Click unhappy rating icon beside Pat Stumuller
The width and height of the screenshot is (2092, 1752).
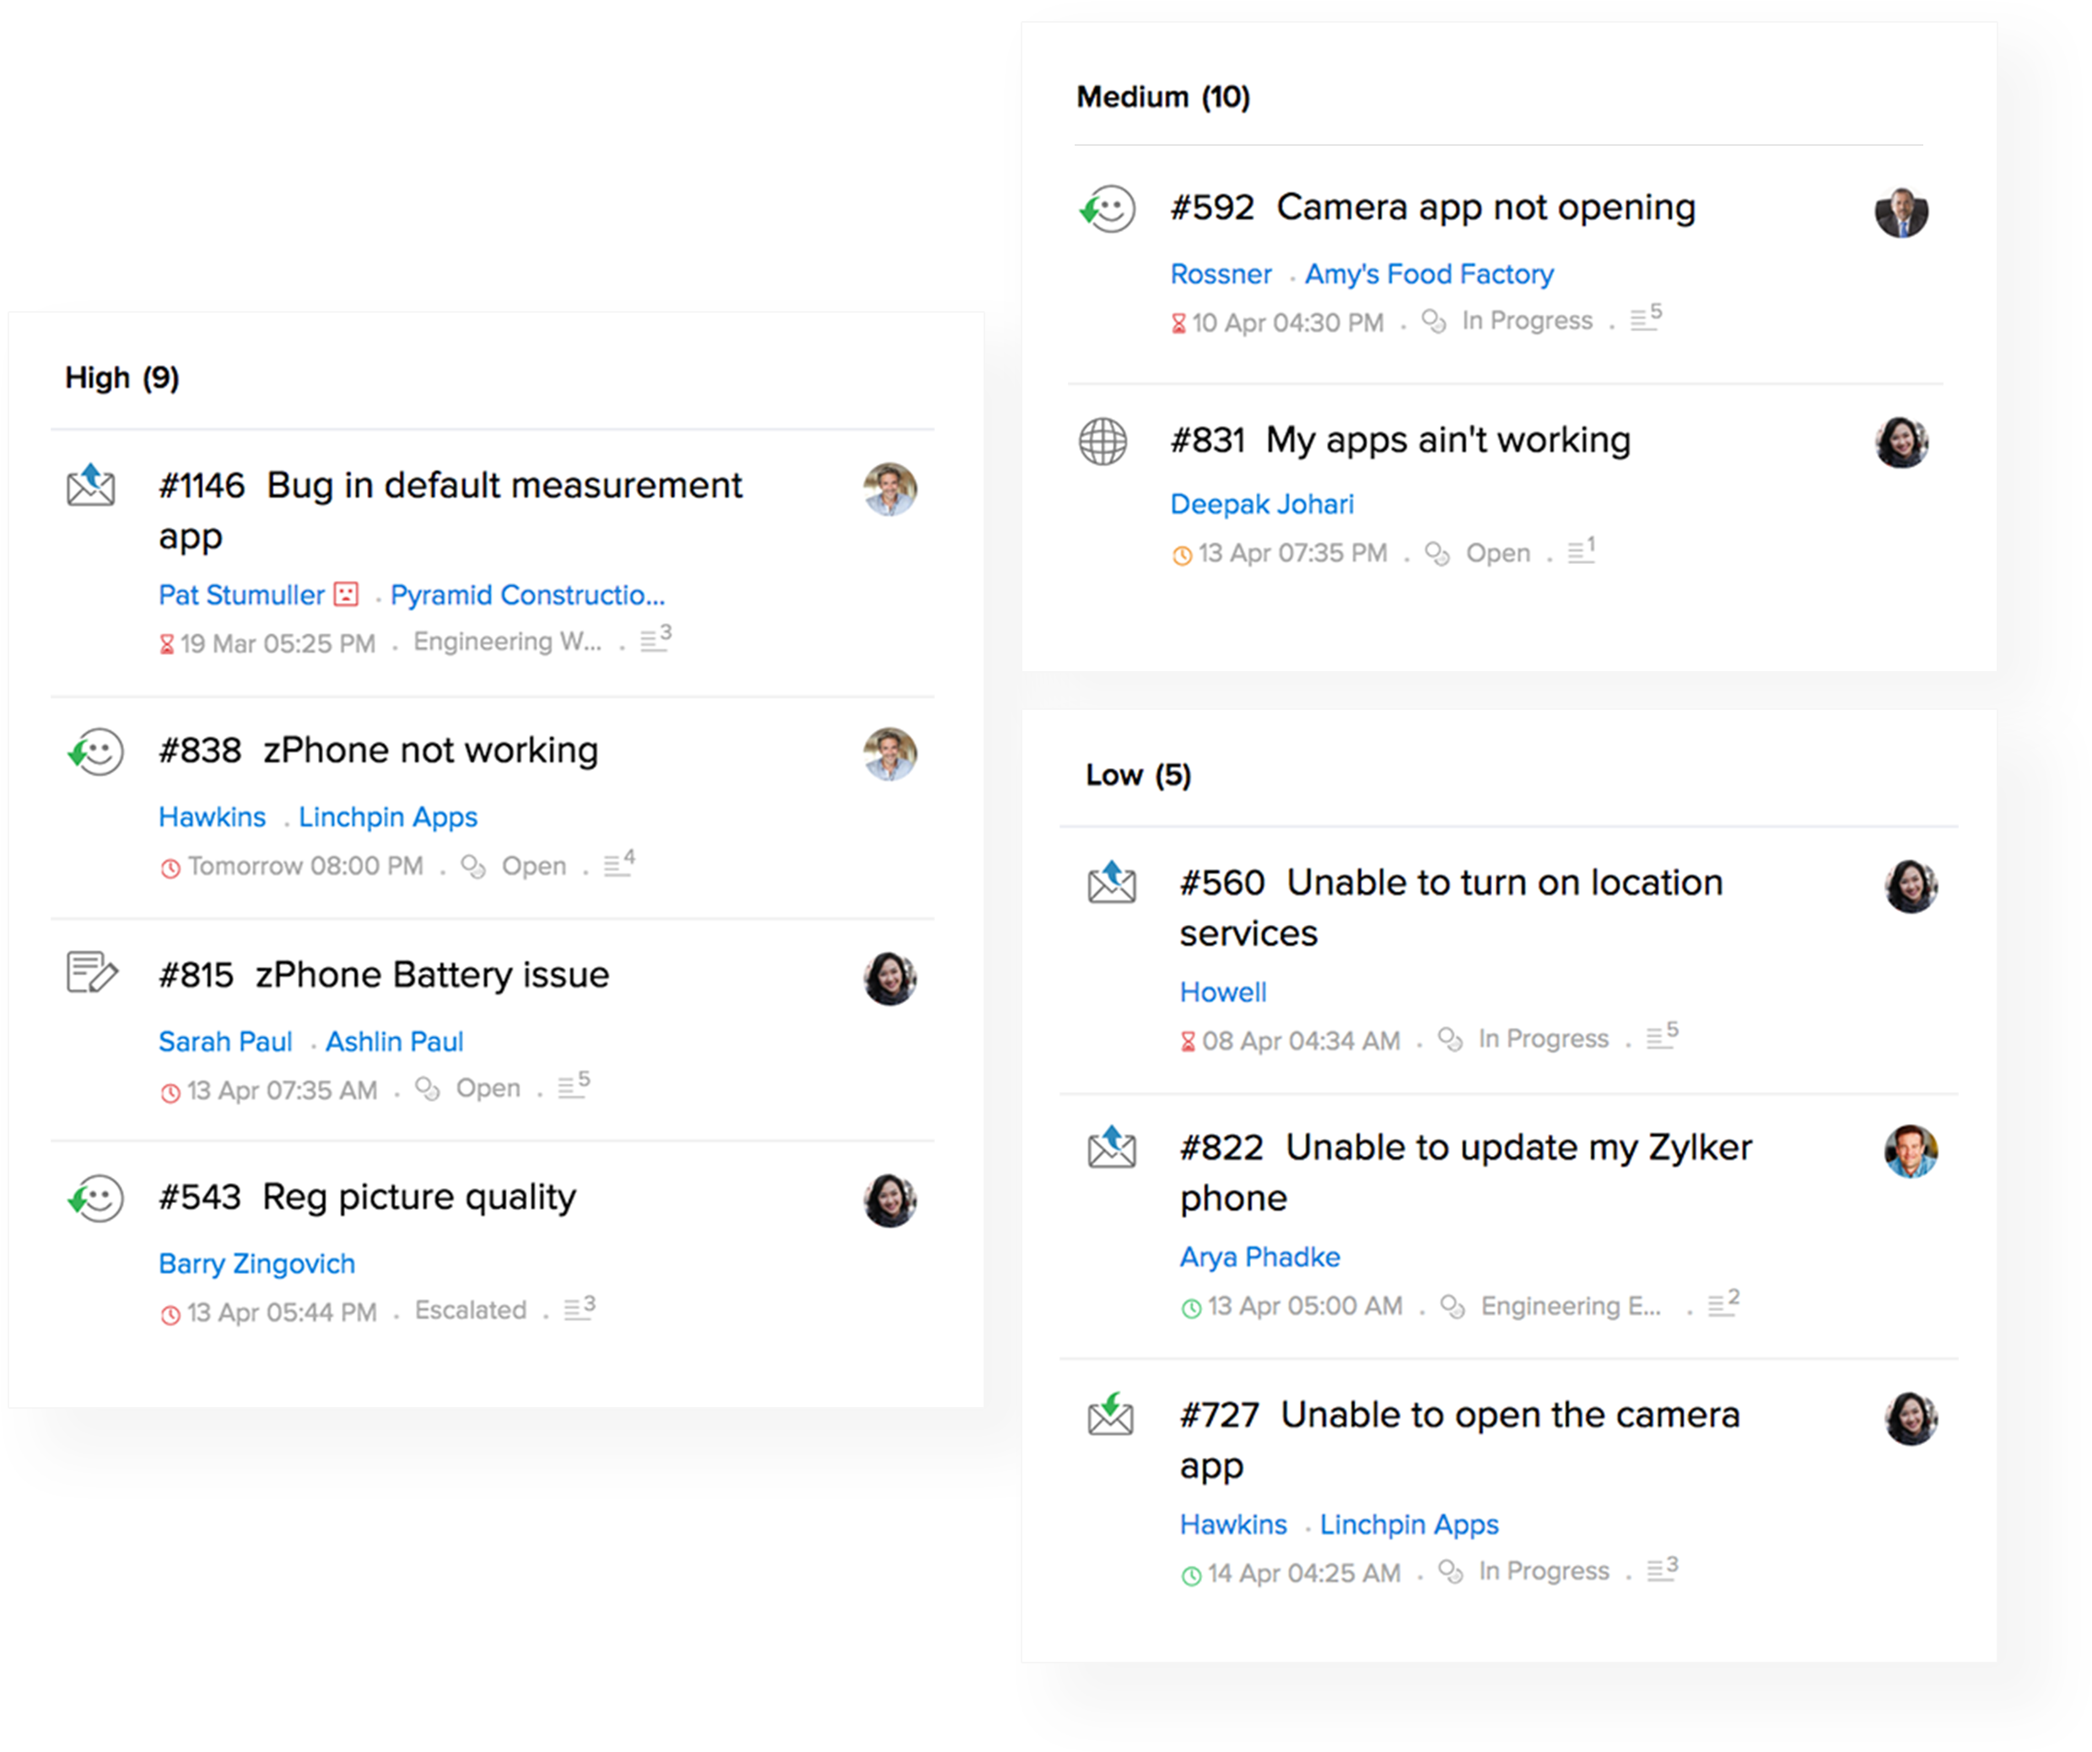point(346,594)
